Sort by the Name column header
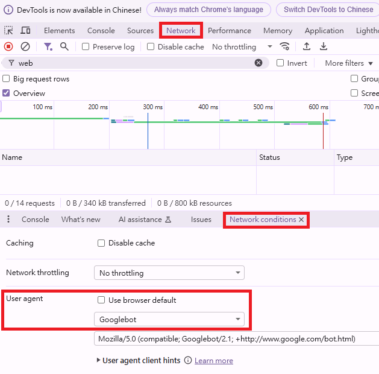The height and width of the screenshot is (374, 379). click(x=128, y=157)
